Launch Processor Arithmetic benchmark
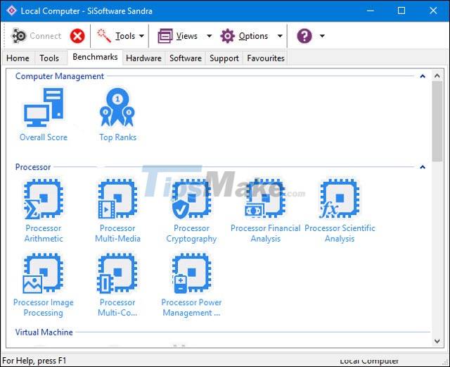450x367 pixels. (x=44, y=211)
